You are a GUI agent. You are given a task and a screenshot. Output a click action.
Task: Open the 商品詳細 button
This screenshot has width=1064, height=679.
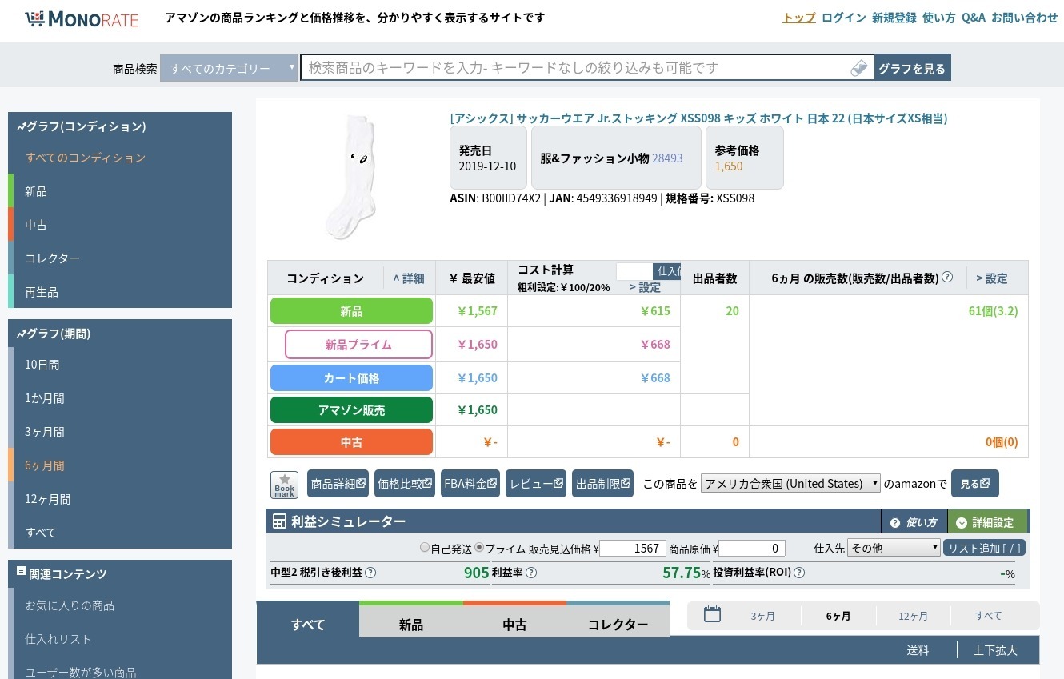point(338,483)
